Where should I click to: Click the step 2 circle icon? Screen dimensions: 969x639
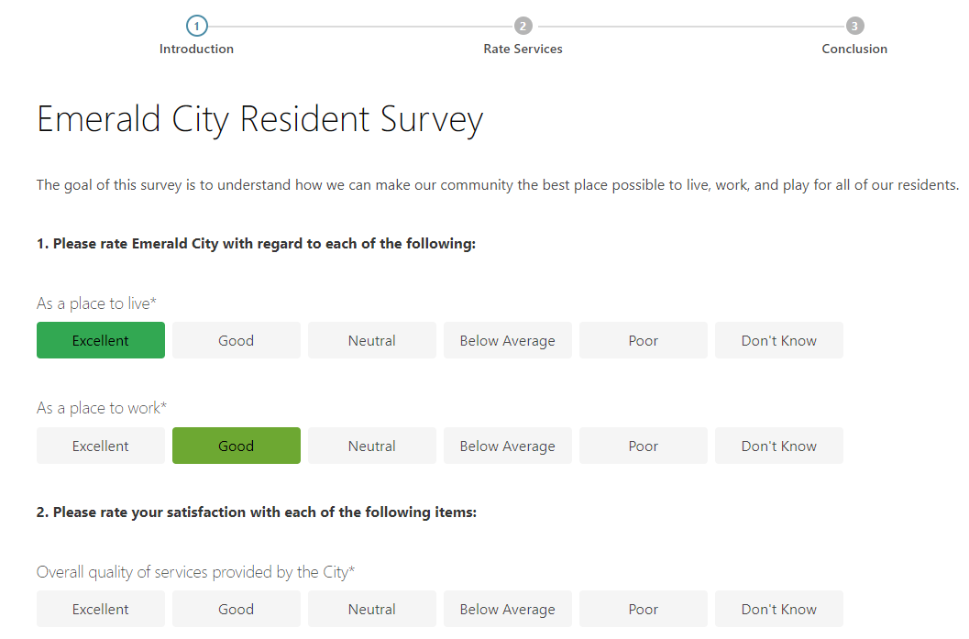pyautogui.click(x=523, y=26)
